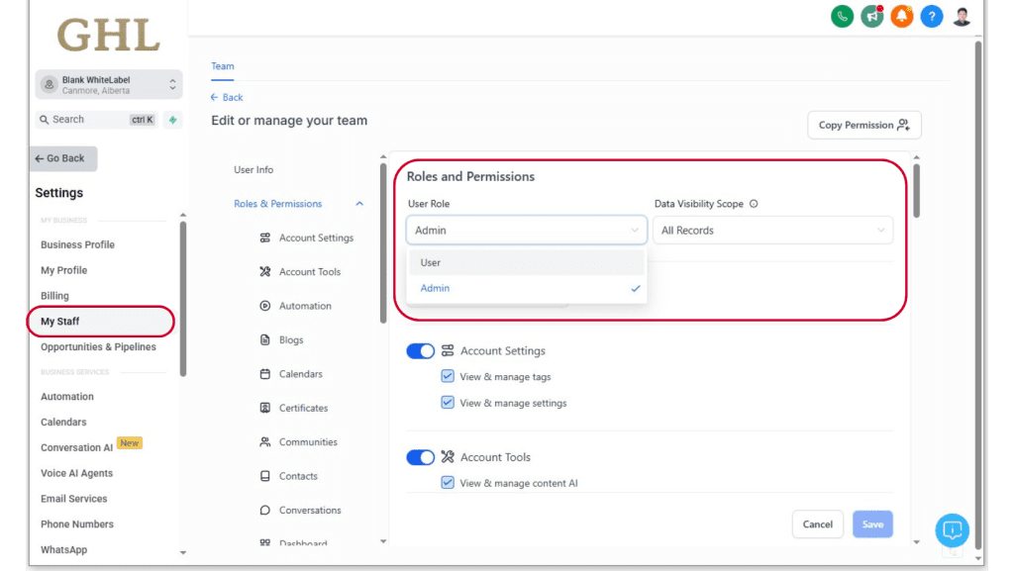The height and width of the screenshot is (571, 1014).
Task: Toggle the Account Tools permission switch
Action: point(420,457)
